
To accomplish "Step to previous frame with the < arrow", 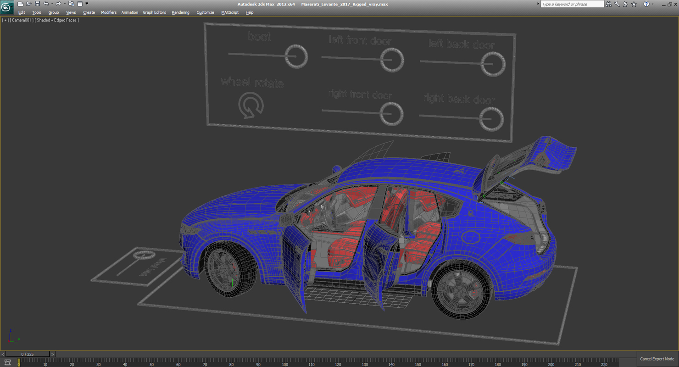I will pos(3,354).
